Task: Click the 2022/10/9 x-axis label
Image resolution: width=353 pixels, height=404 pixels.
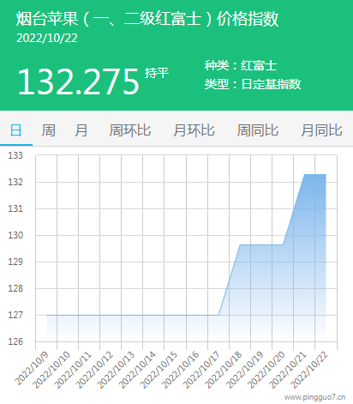Action: point(32,369)
